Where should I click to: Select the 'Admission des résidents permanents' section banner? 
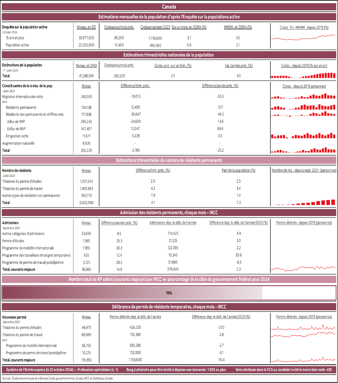(169, 213)
